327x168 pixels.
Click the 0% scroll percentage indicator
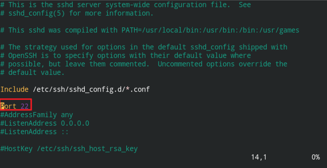point(316,157)
